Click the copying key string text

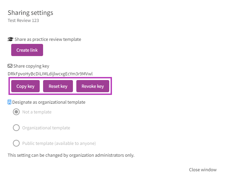coord(50,74)
